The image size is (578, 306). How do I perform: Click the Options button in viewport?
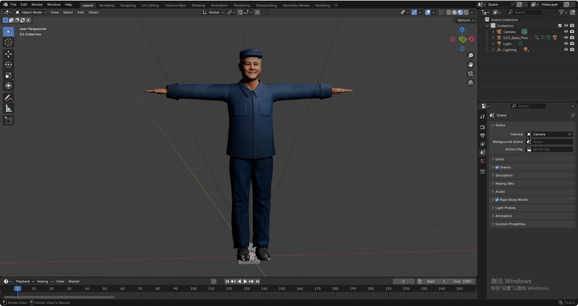coord(465,20)
